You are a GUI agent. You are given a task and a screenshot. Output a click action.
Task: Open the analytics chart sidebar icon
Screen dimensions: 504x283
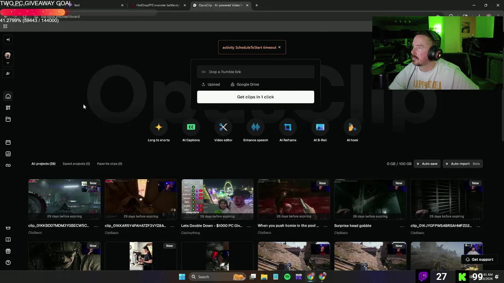8,154
